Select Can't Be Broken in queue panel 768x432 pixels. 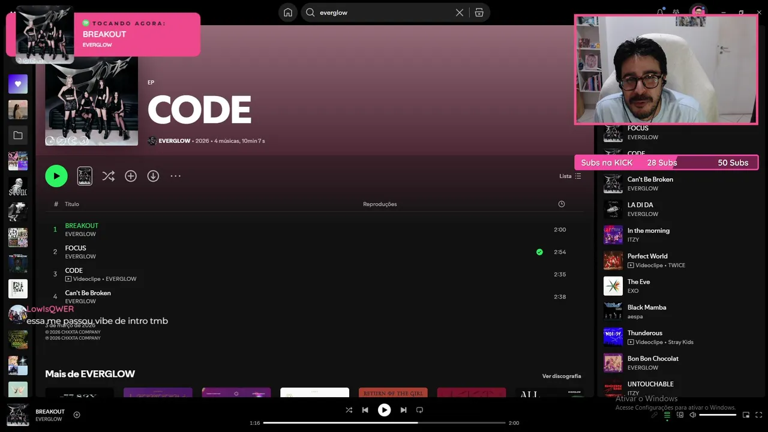(680, 184)
